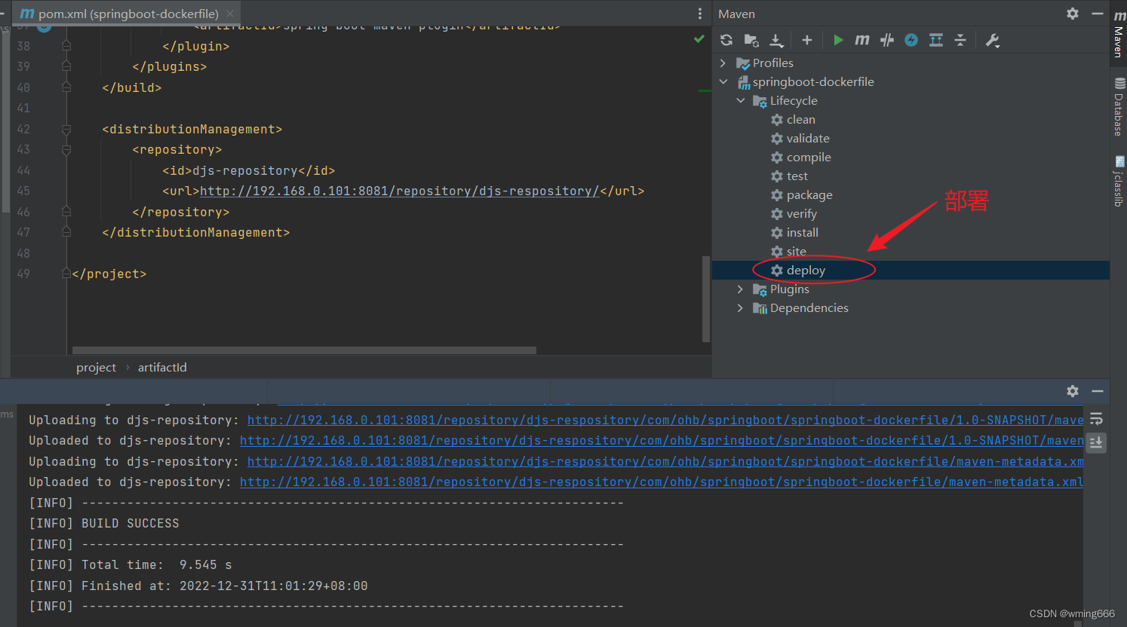This screenshot has width=1127, height=627.
Task: Toggle skip tests mode lightning icon
Action: click(x=911, y=40)
